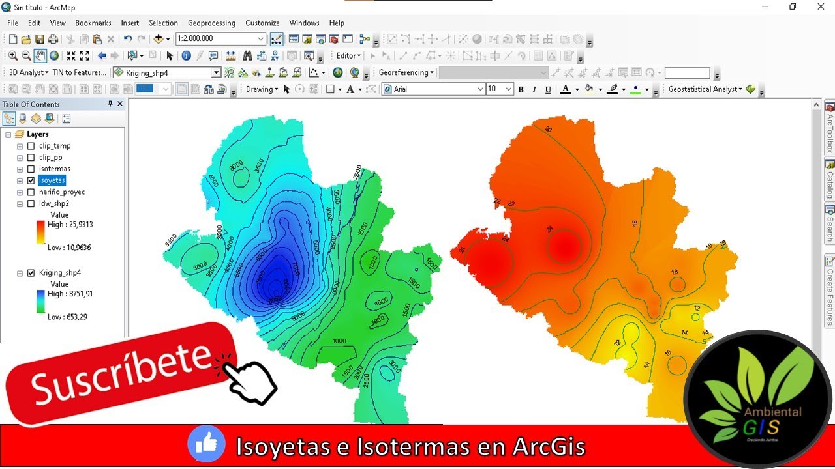Zoom to Full Extent globe

54,56
